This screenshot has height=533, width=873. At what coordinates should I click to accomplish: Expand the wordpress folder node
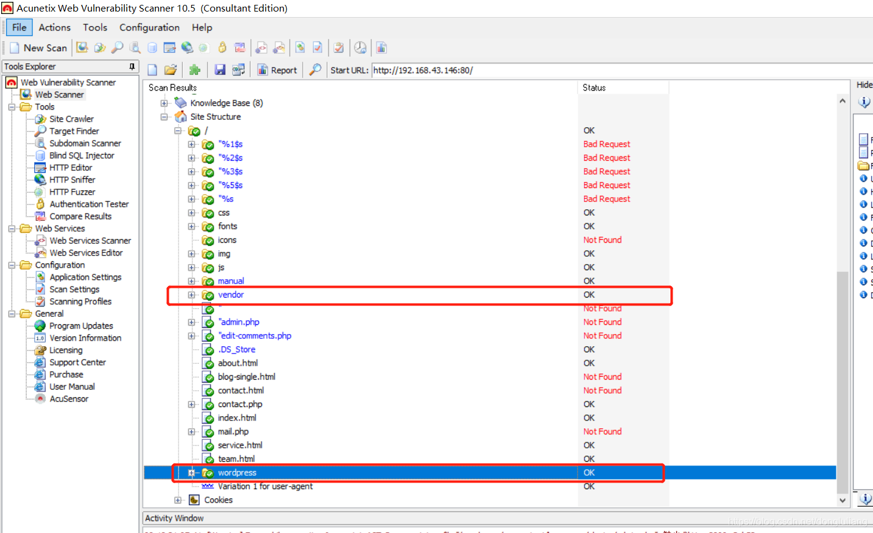191,473
